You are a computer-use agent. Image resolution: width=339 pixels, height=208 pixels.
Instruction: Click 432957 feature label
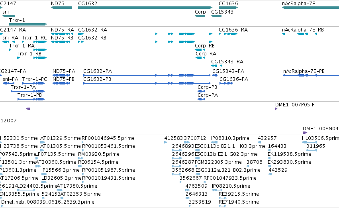[x=267, y=138]
